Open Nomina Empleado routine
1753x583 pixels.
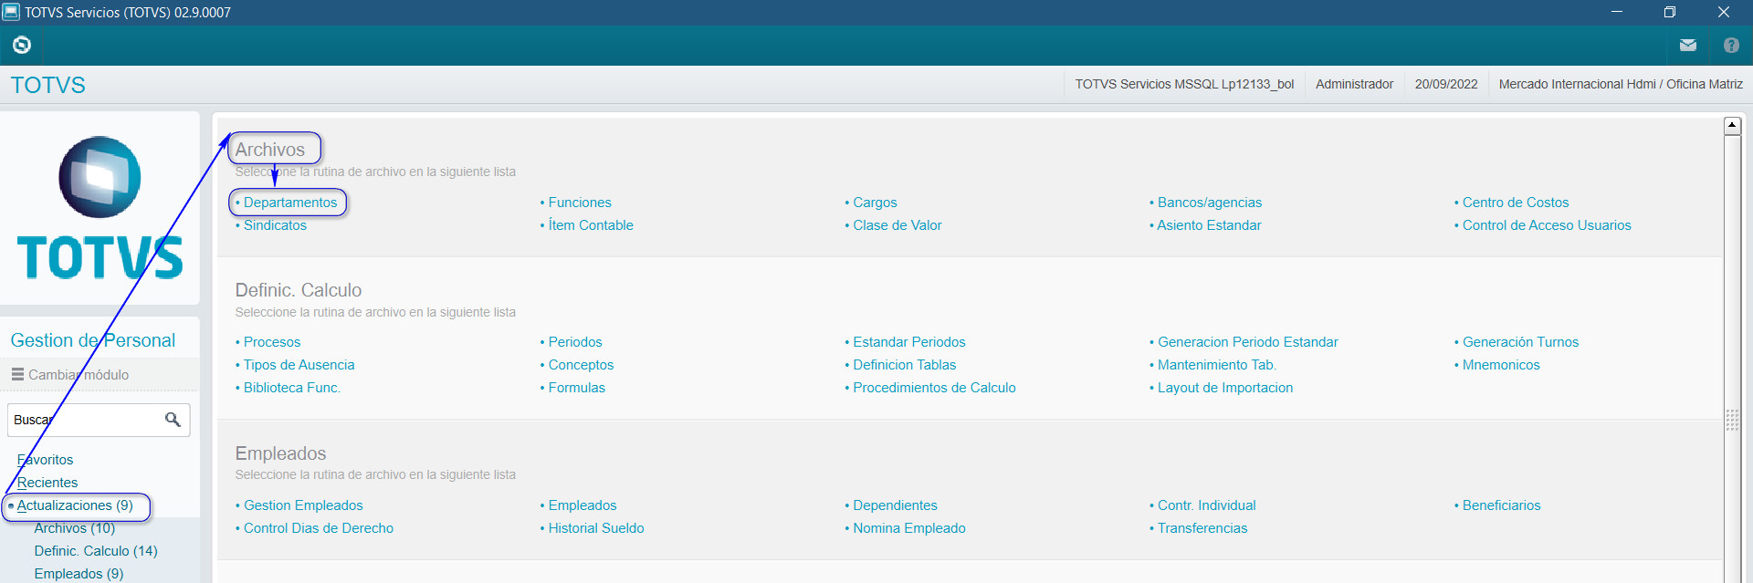[908, 528]
